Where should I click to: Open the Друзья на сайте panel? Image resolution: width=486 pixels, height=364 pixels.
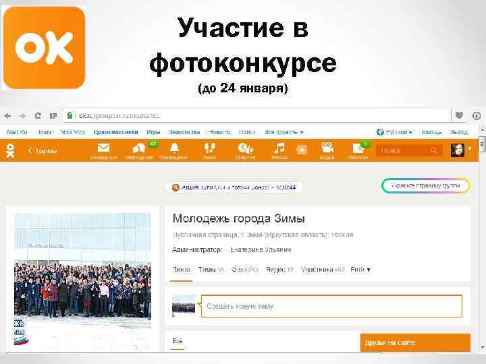pos(415,342)
